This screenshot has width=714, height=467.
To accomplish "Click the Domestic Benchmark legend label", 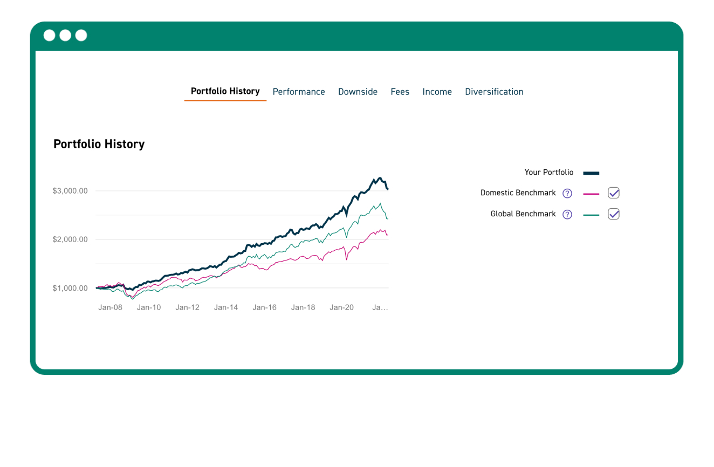I will point(518,193).
